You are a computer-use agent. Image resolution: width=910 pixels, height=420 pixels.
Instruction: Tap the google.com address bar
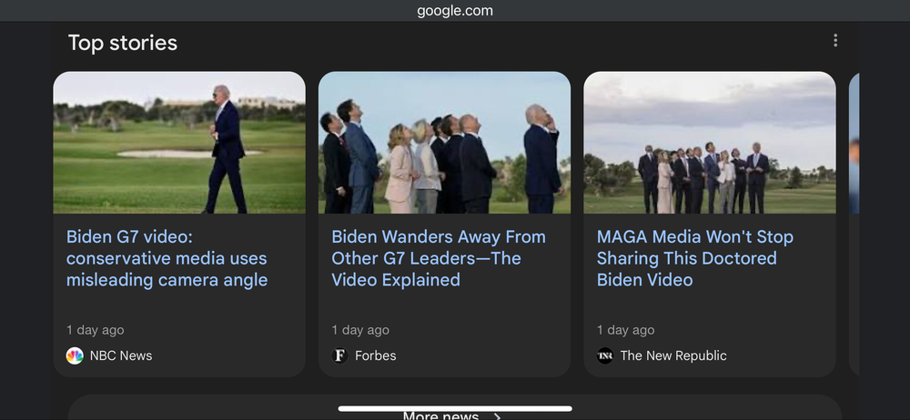[455, 11]
